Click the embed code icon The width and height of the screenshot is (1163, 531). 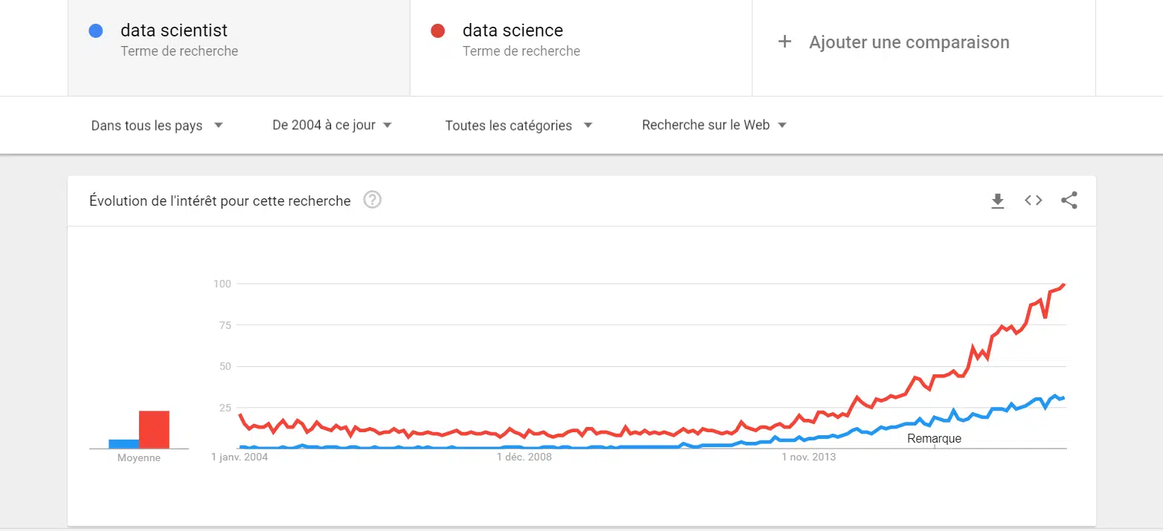pyautogui.click(x=1034, y=201)
